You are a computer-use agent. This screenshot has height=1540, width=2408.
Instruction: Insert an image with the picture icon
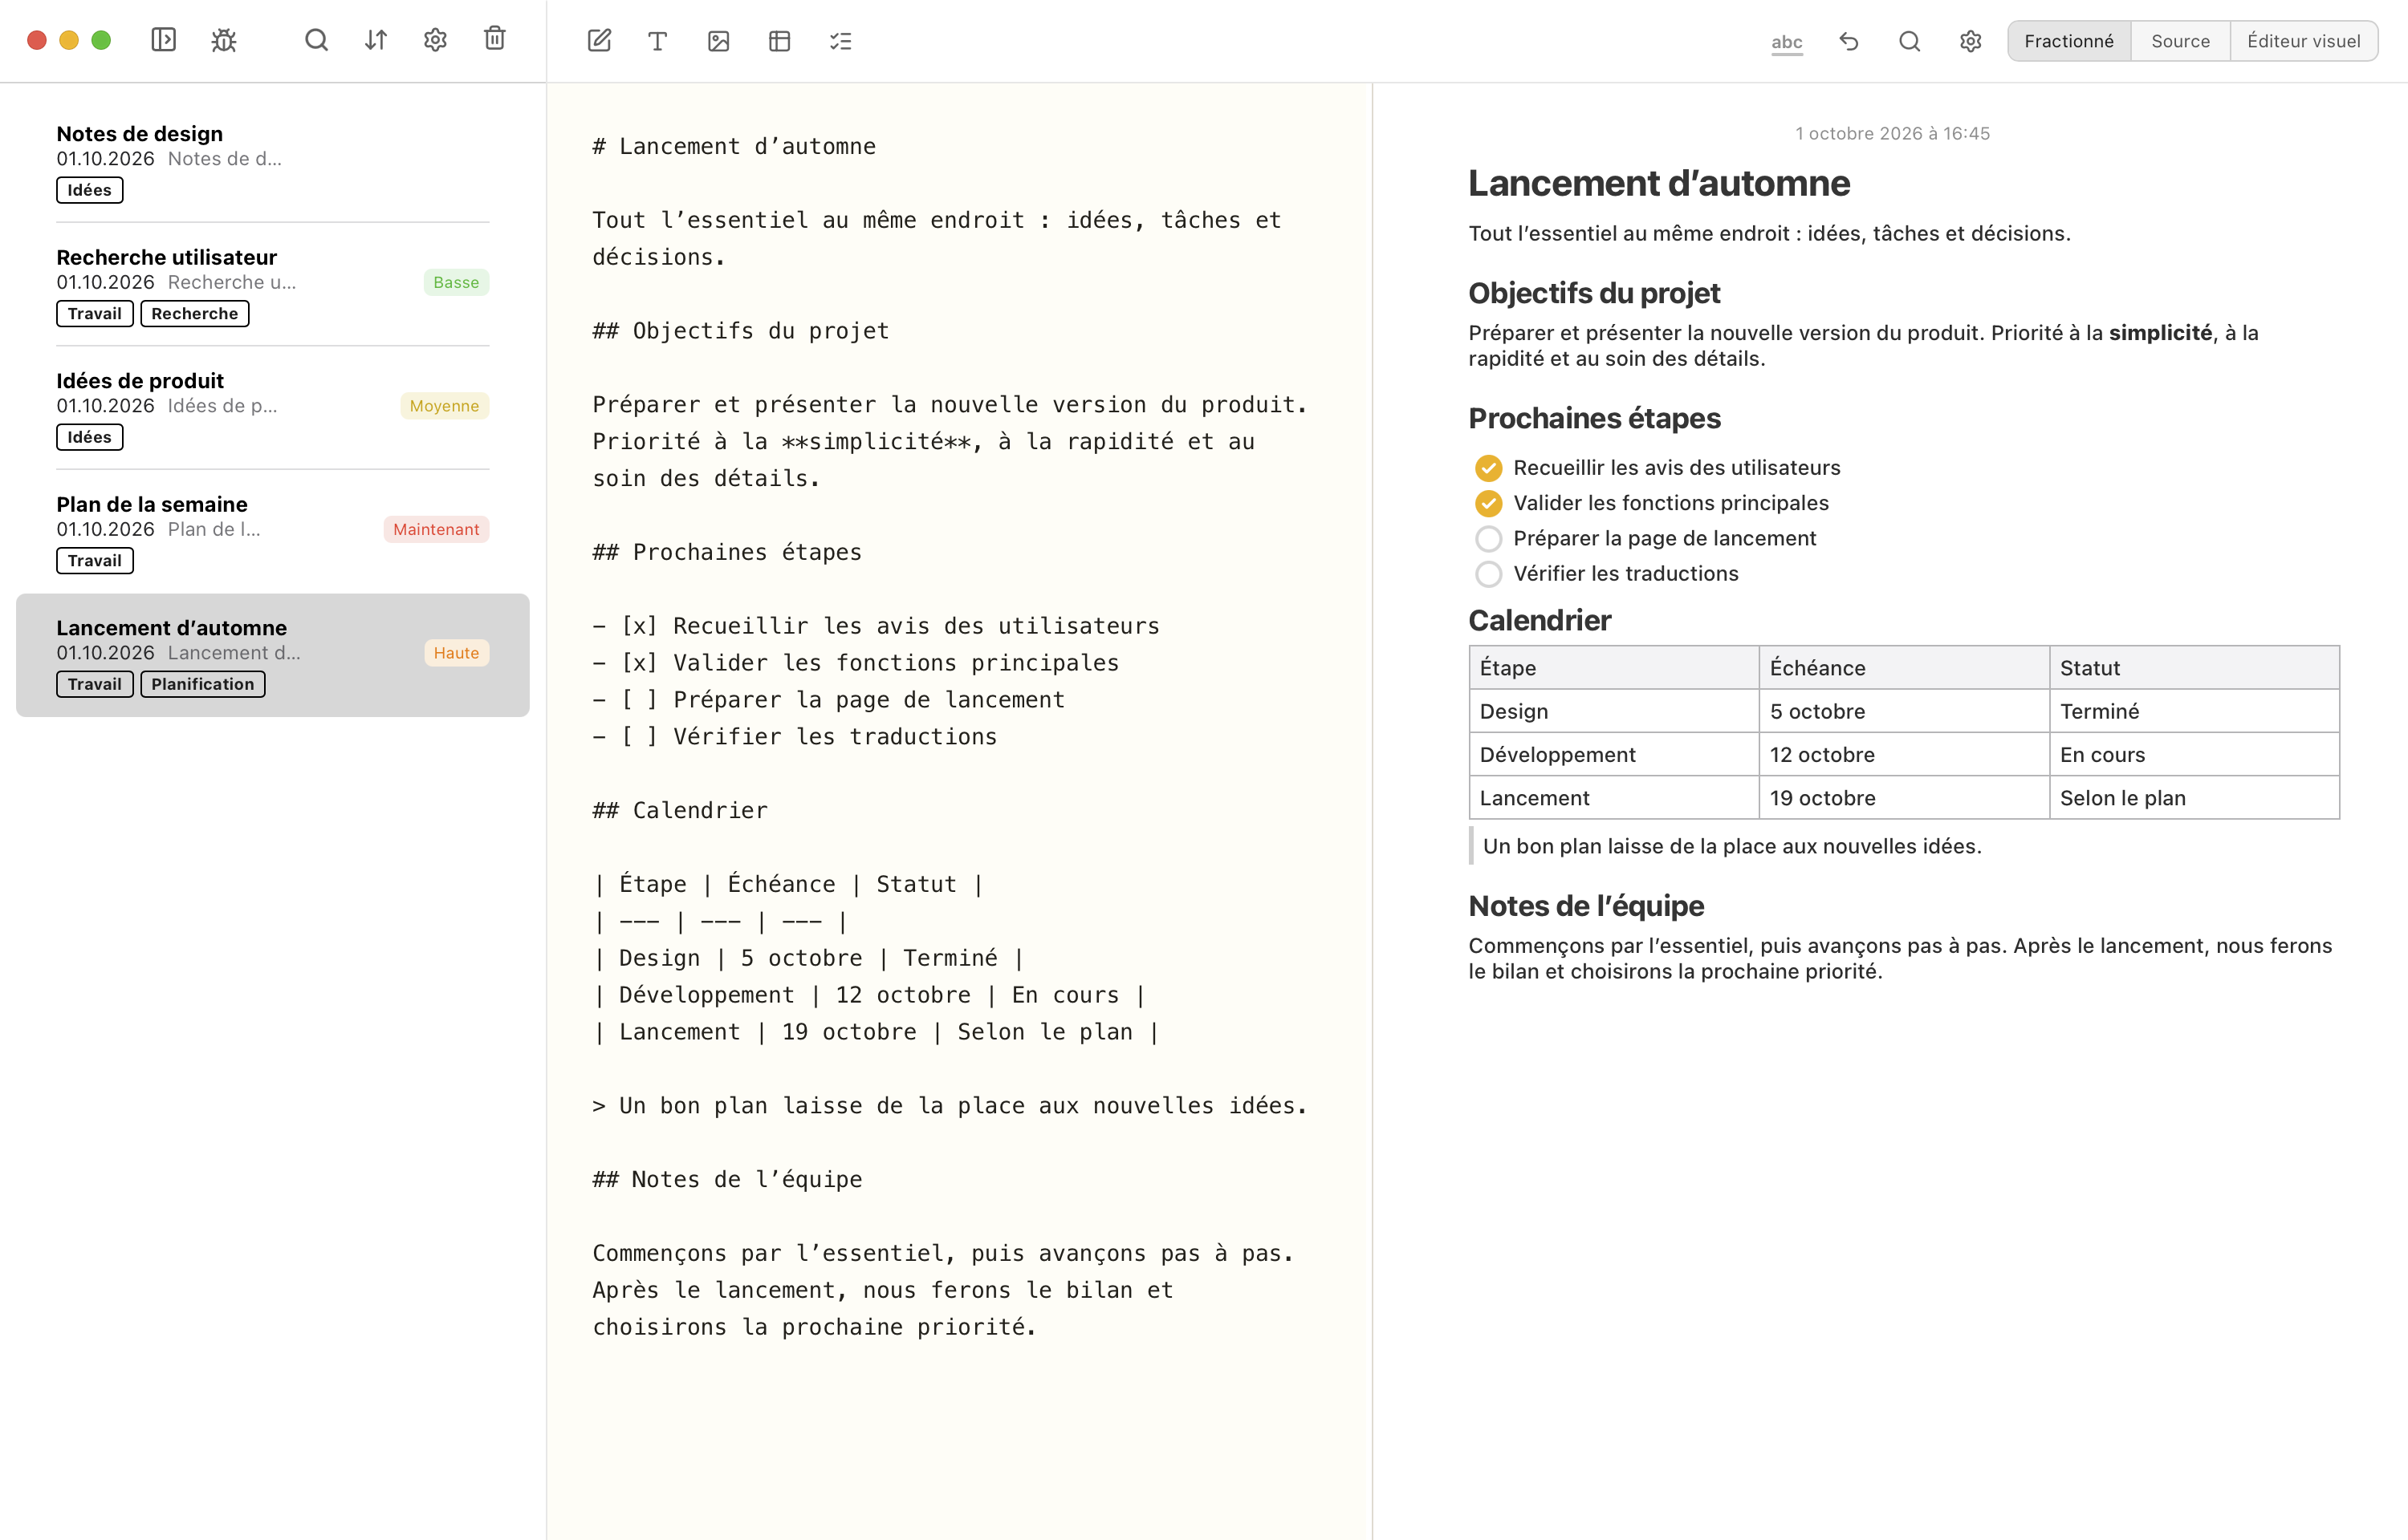coord(718,41)
